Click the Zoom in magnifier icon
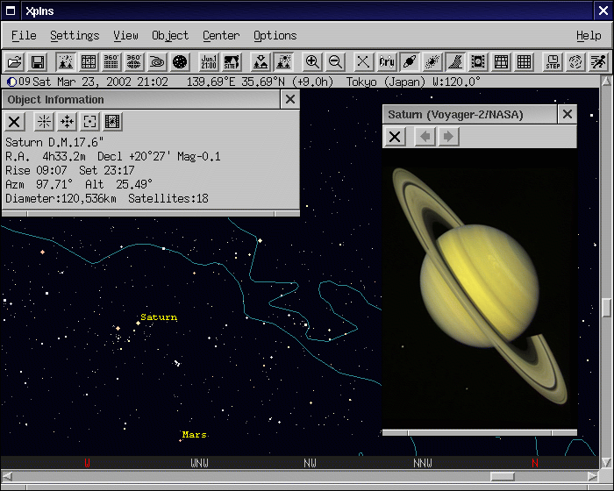614x491 pixels. pyautogui.click(x=312, y=62)
